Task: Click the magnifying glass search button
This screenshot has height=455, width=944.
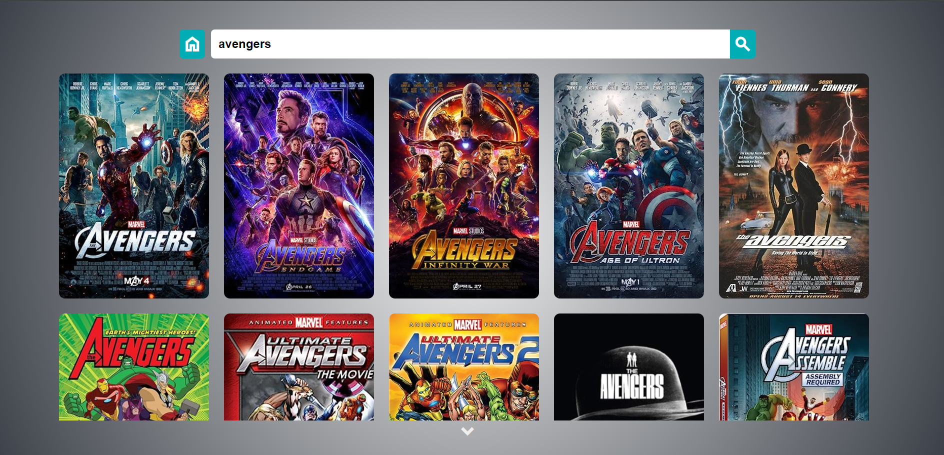Action: pyautogui.click(x=742, y=44)
